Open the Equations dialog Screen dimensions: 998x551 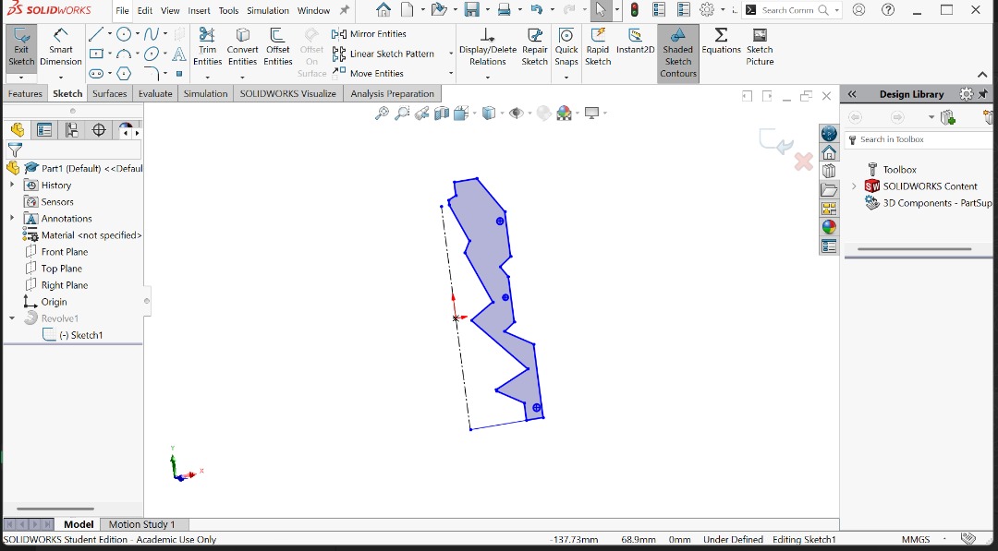[721, 42]
